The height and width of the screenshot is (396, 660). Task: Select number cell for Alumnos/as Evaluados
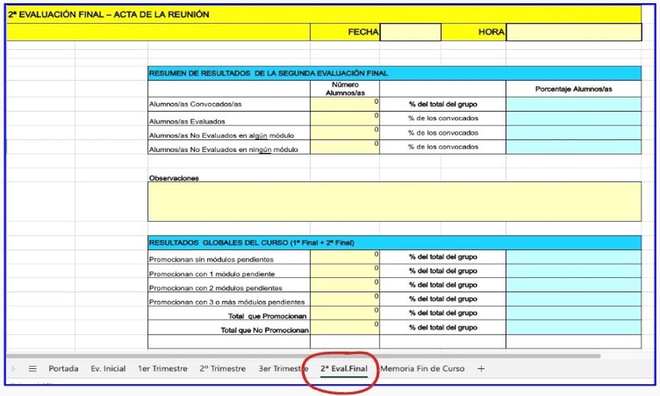(x=345, y=118)
